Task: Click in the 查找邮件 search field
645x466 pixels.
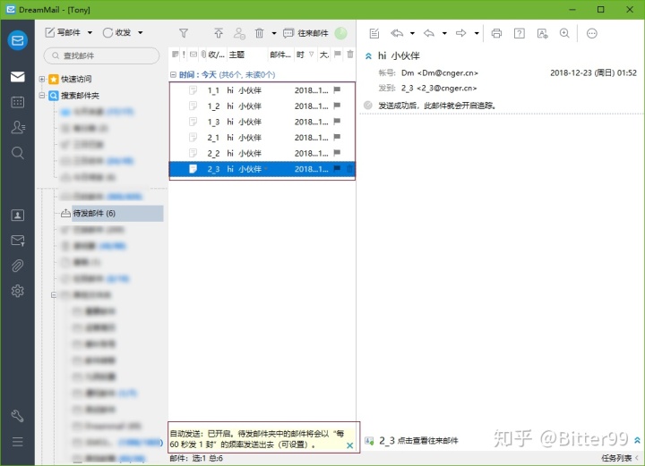Action: pyautogui.click(x=101, y=55)
